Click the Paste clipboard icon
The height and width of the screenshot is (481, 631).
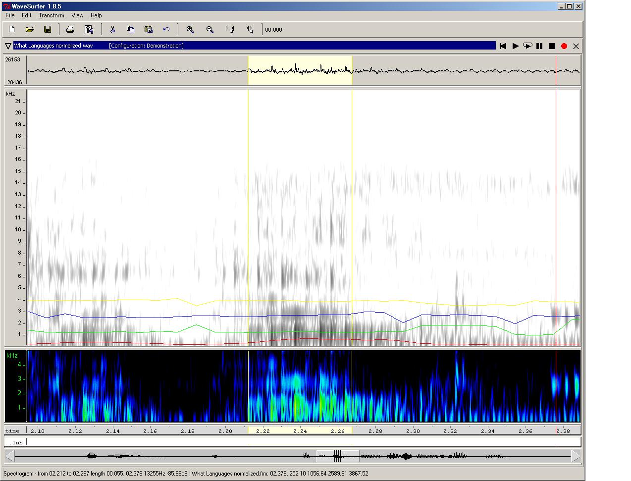(x=148, y=30)
